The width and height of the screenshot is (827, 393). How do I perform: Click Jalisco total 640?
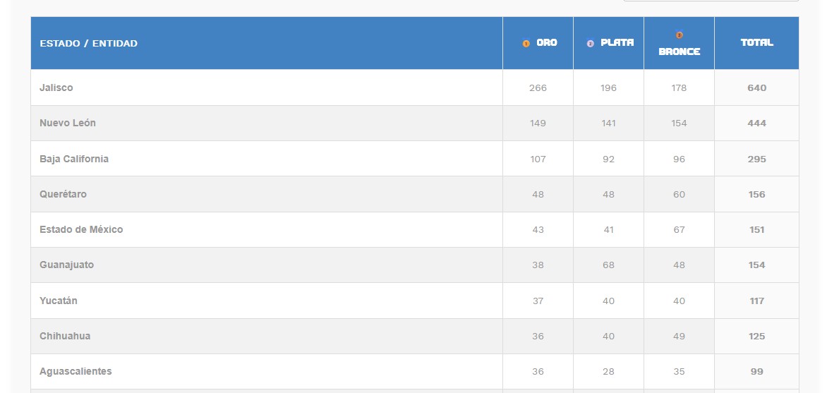[x=757, y=88]
